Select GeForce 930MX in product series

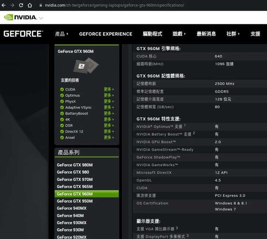72,223
